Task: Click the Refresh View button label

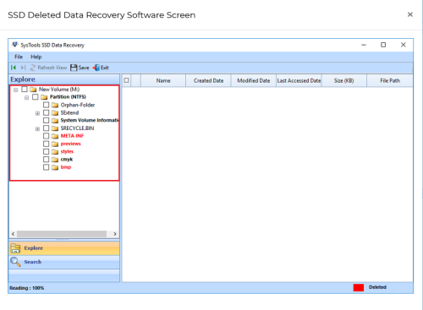Action: 52,68
